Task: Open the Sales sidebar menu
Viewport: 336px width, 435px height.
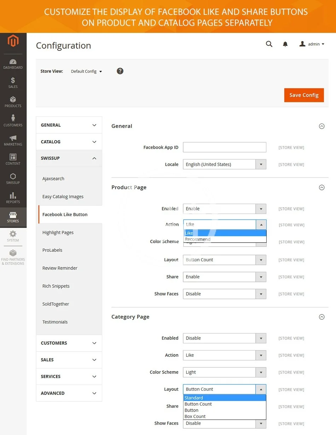Action: [x=13, y=83]
